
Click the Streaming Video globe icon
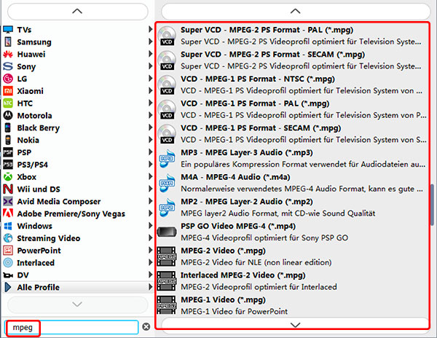pos(8,238)
